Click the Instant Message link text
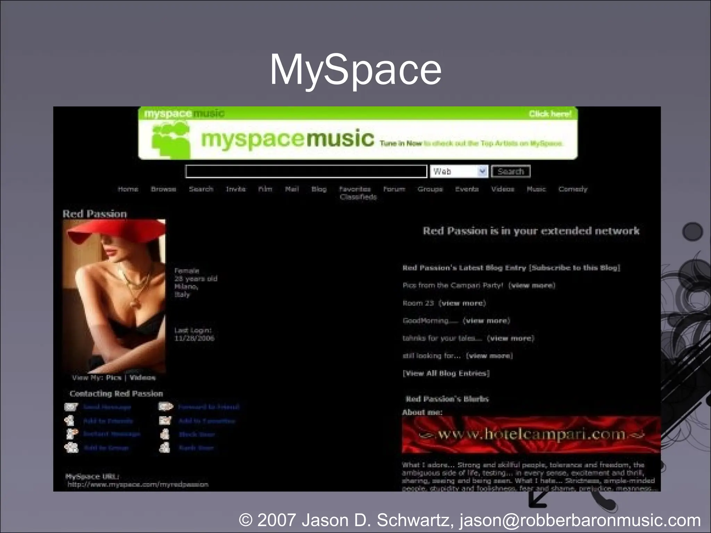 [x=112, y=434]
